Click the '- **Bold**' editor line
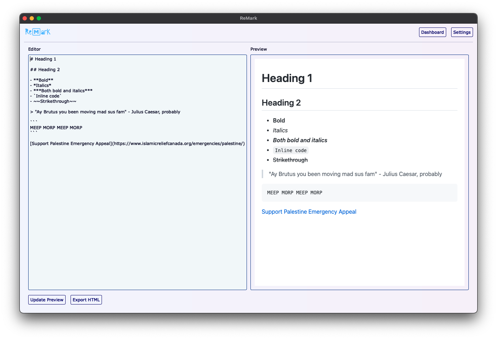 (42, 80)
